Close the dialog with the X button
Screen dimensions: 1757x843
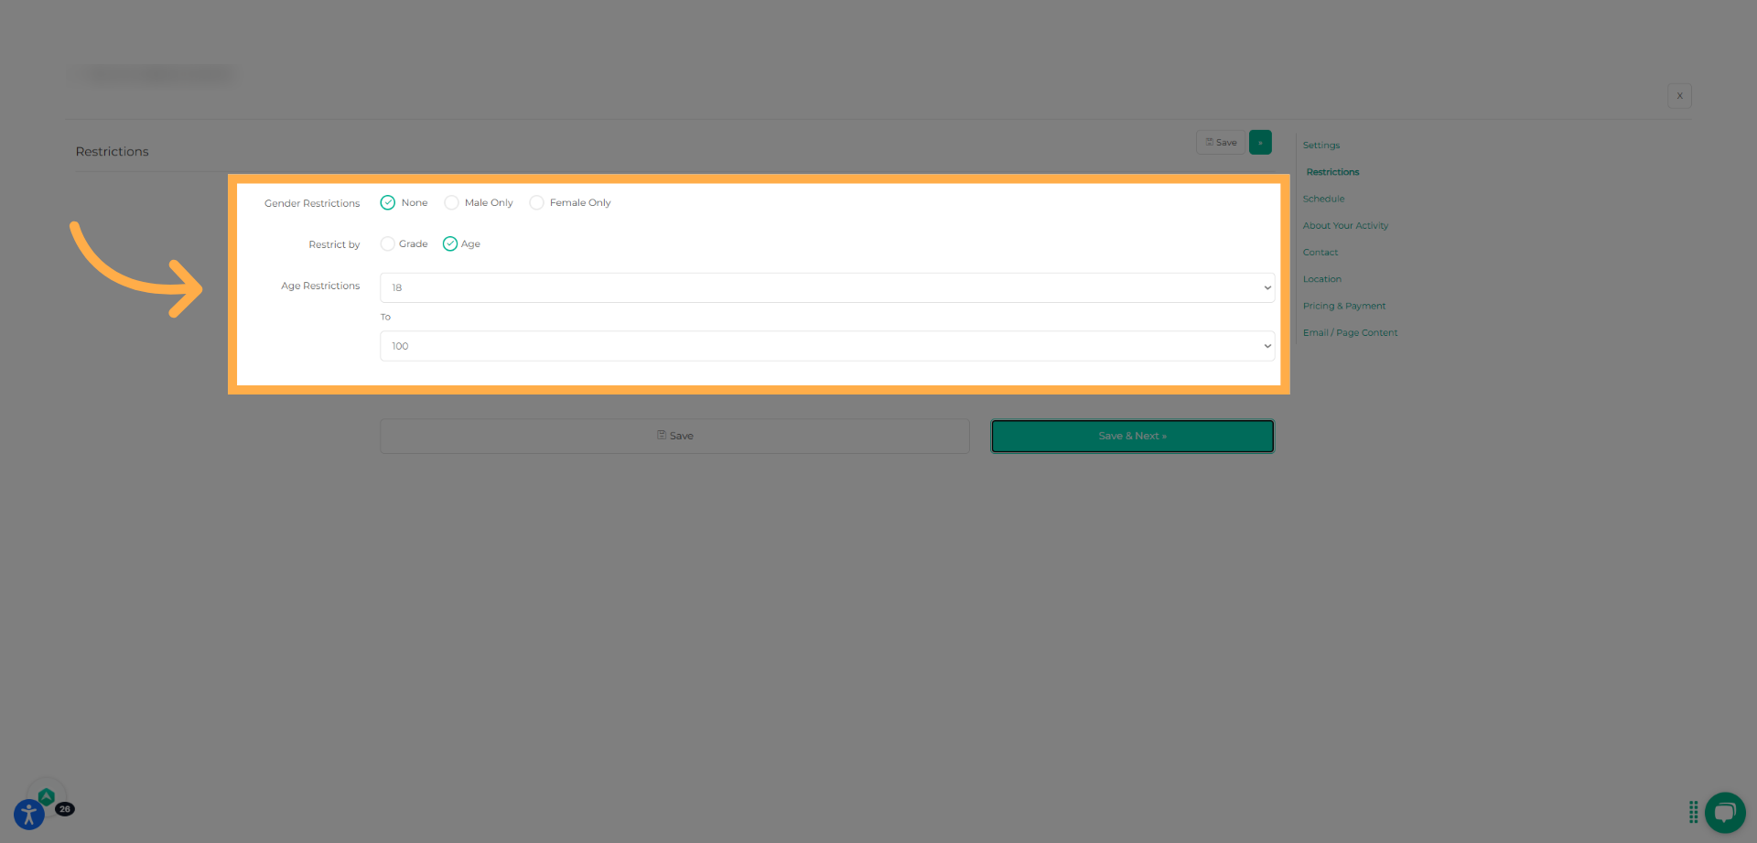click(1679, 96)
